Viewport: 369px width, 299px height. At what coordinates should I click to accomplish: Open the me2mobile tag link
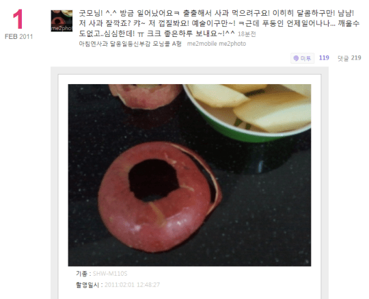click(x=202, y=44)
